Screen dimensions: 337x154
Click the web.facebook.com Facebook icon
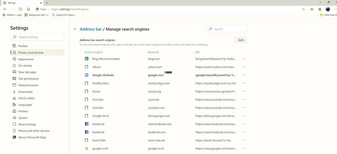pyautogui.click(x=87, y=124)
